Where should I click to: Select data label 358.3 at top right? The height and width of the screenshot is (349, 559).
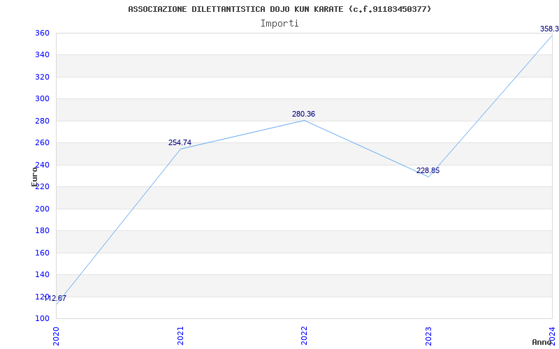click(x=549, y=29)
